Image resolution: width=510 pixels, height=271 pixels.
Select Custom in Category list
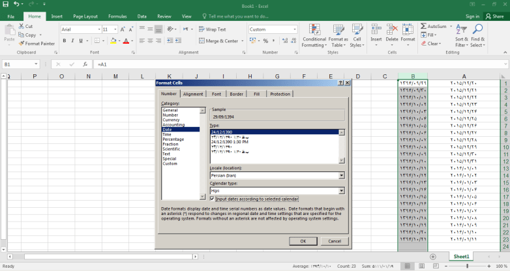(170, 164)
